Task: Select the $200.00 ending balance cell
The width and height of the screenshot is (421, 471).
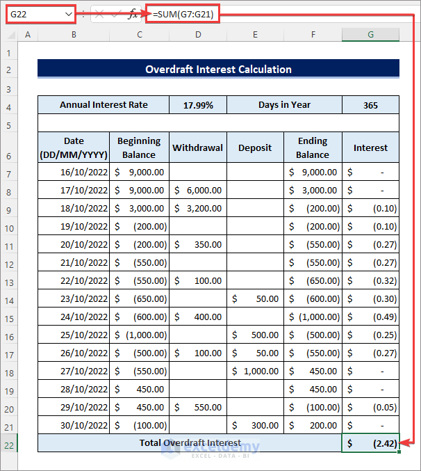Action: pyautogui.click(x=313, y=425)
